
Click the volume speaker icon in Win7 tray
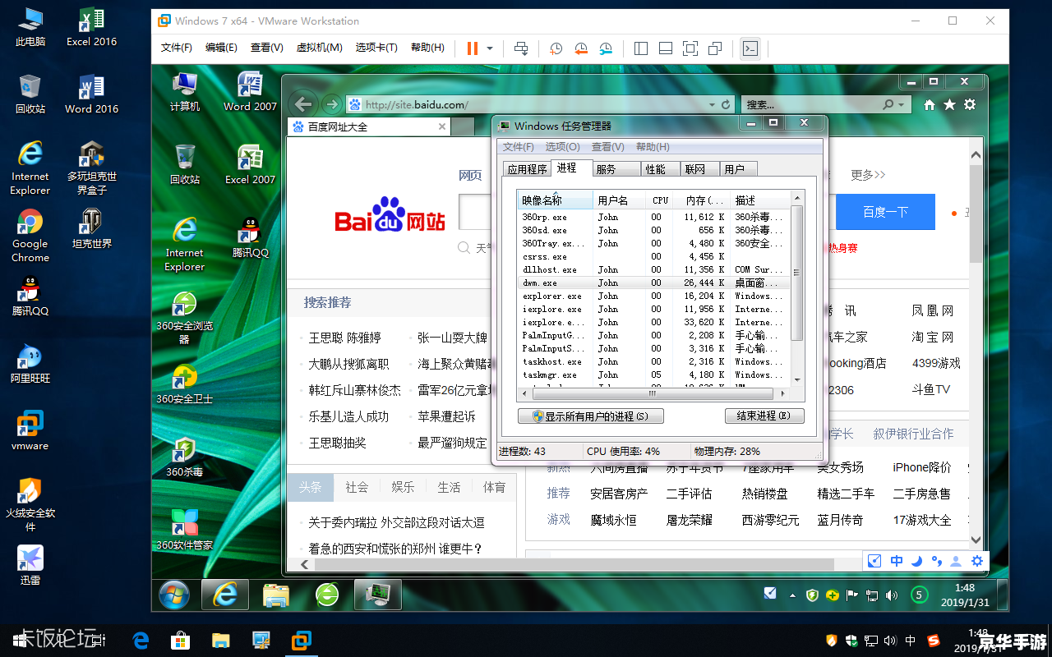[x=892, y=595]
